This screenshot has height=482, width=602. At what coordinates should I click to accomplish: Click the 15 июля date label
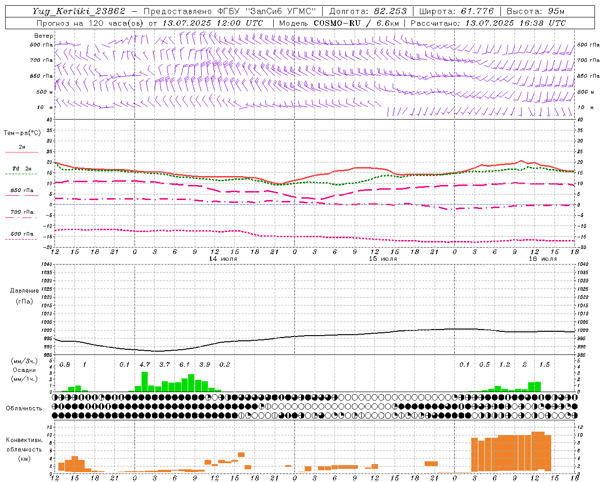tap(383, 259)
